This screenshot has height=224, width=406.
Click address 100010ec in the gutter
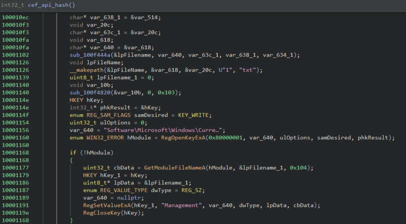(15, 17)
